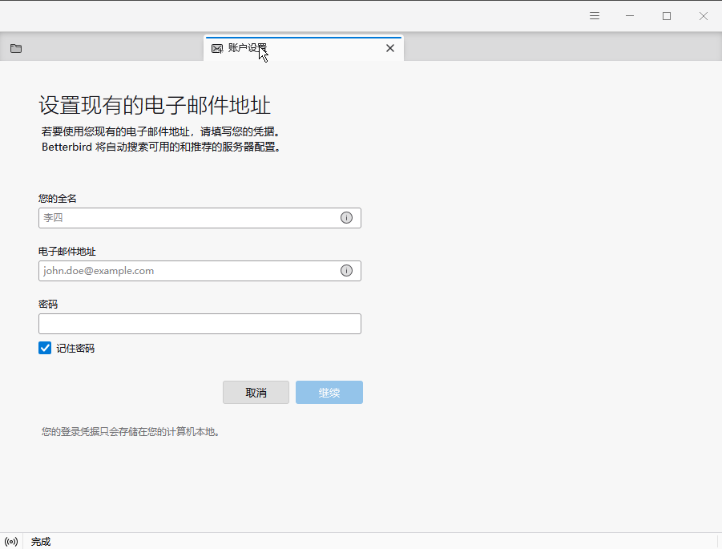
Task: Click the online status icon in status bar
Action: (x=11, y=542)
